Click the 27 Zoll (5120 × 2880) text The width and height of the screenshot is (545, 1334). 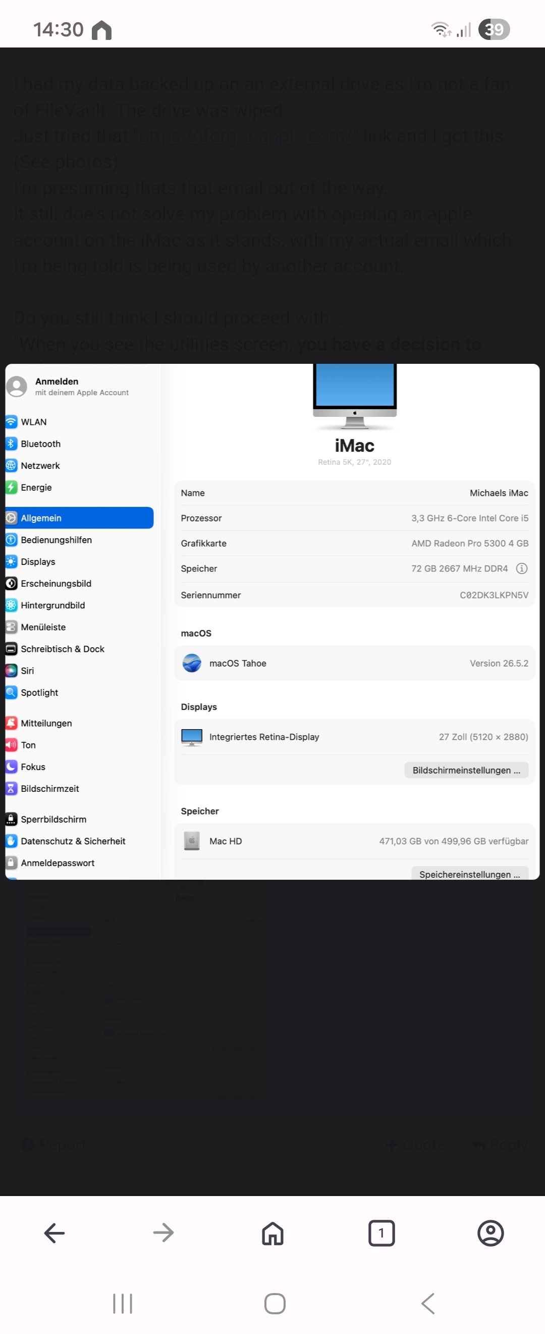coord(483,736)
